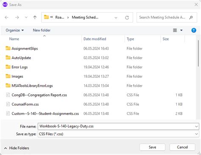
Task: Select the Error Logs folder icon
Action: [8, 67]
